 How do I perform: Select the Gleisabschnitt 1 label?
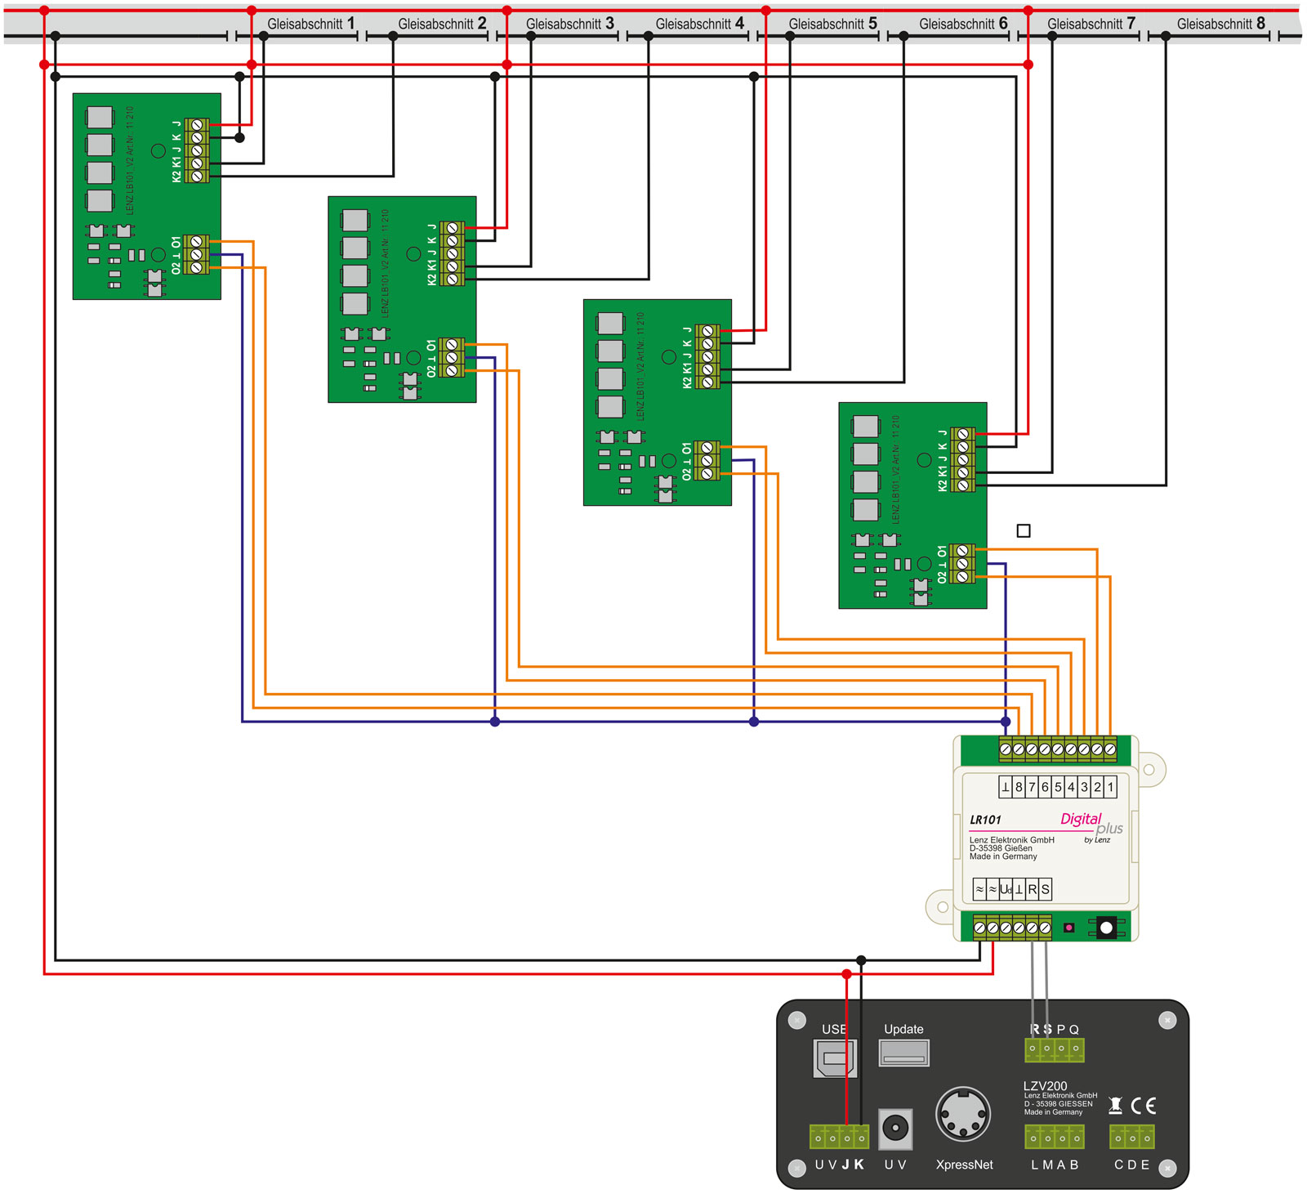point(310,24)
